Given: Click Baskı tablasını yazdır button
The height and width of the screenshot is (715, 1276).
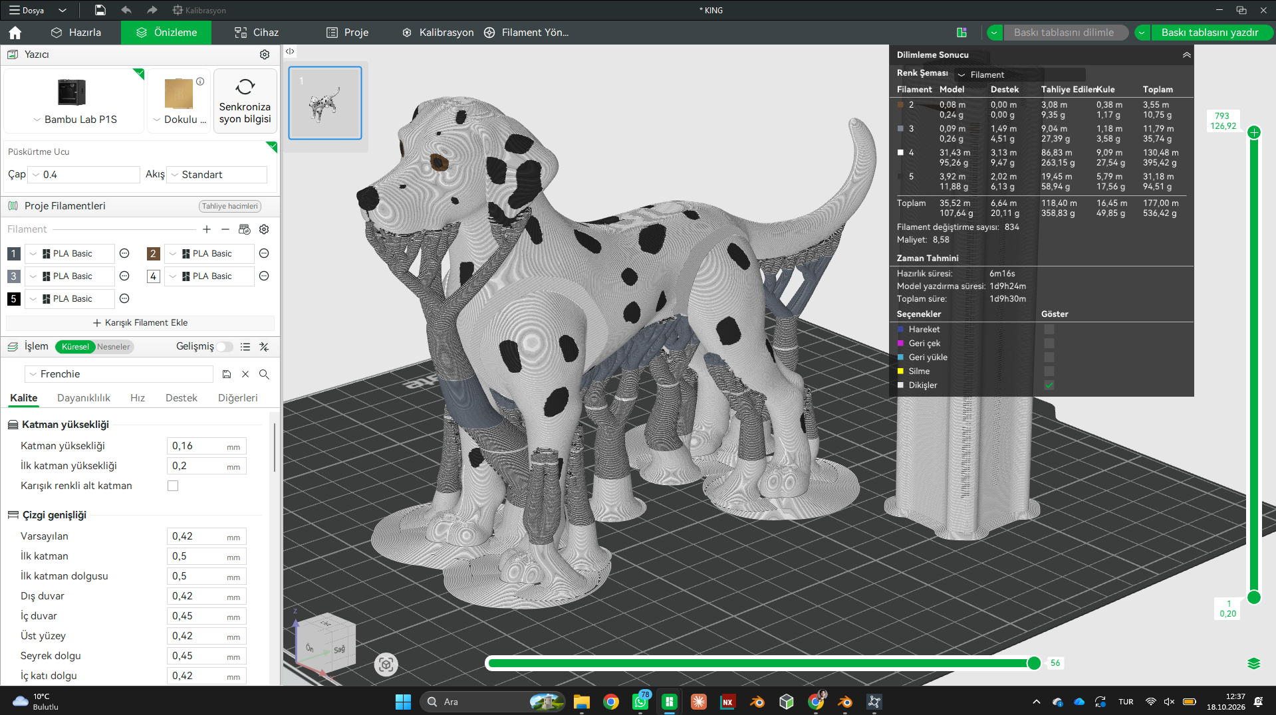Looking at the screenshot, I should 1210,33.
